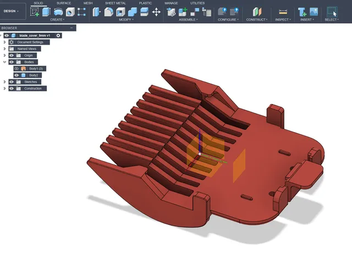352x264 pixels.
Task: Click the first Configure icon
Action: [x=222, y=12]
